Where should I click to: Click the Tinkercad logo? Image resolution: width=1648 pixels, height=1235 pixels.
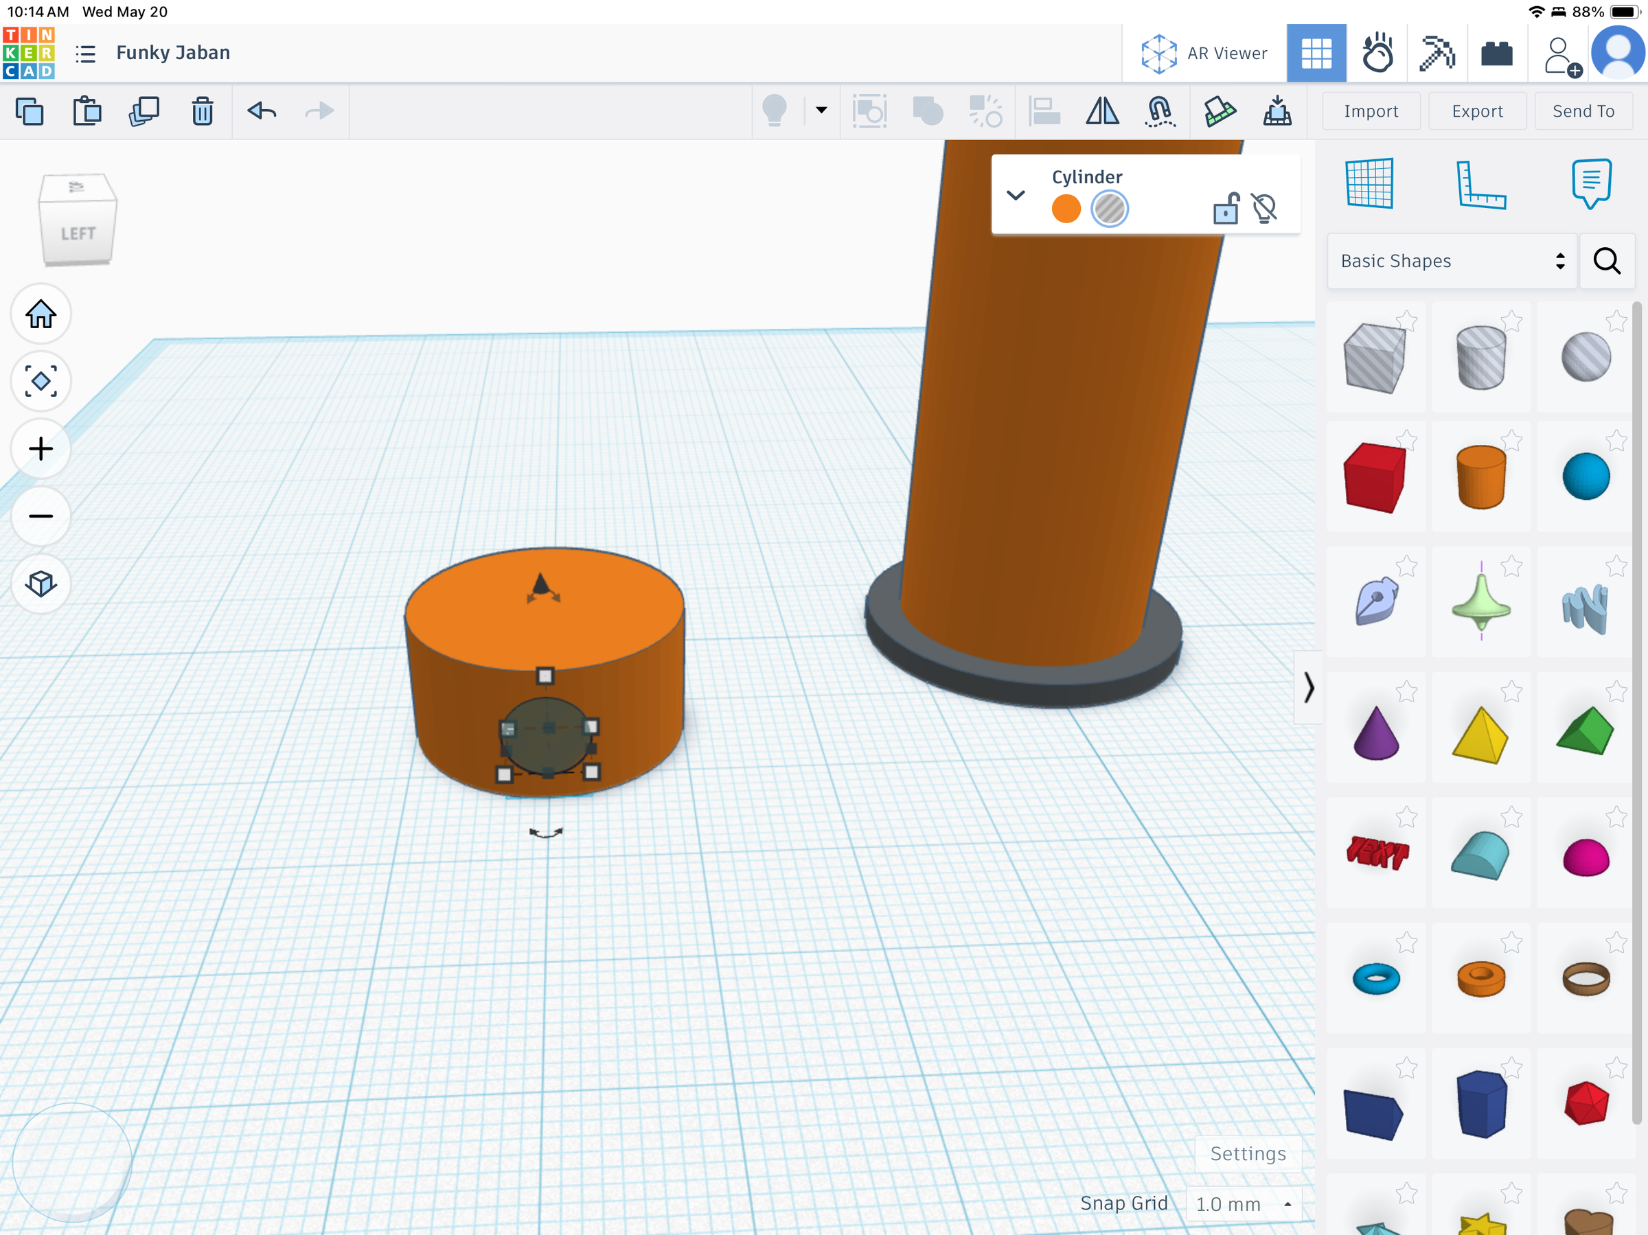click(28, 53)
